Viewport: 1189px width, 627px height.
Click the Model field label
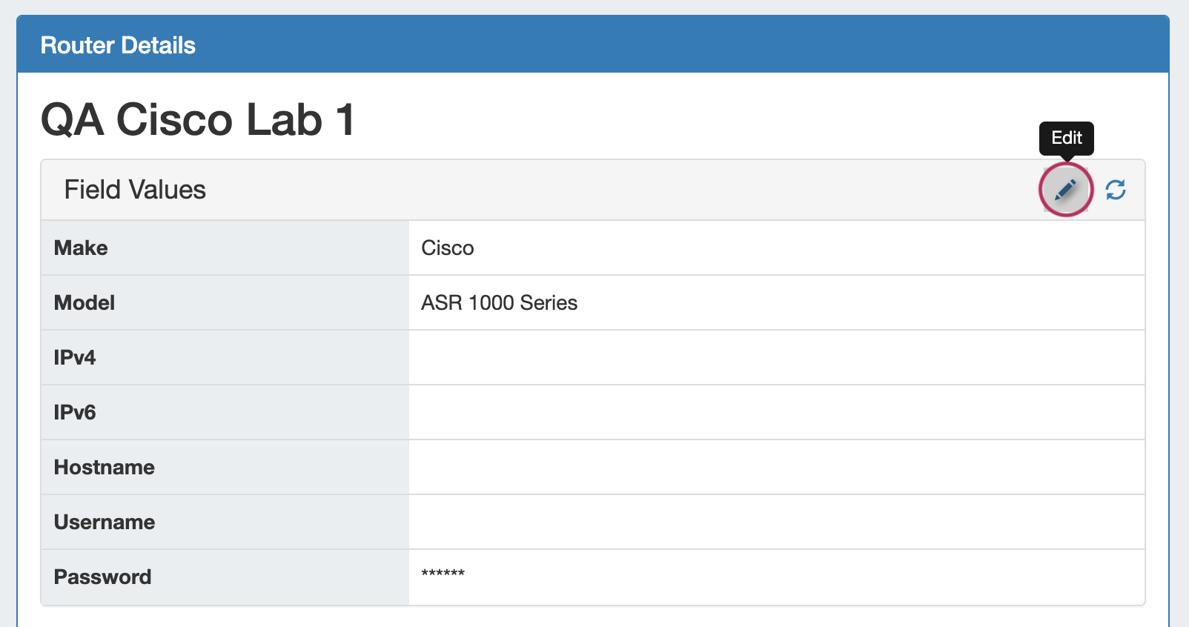85,303
